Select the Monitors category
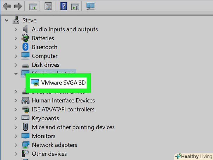Screen dimensions: 213x160 pos(44,136)
